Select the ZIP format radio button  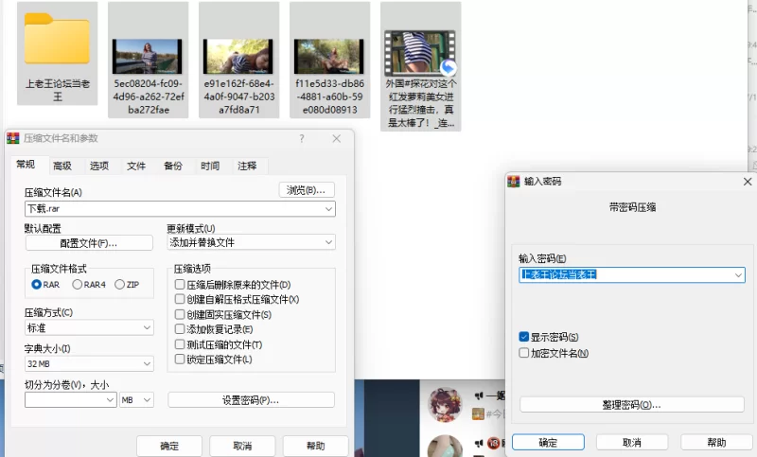[x=120, y=285]
